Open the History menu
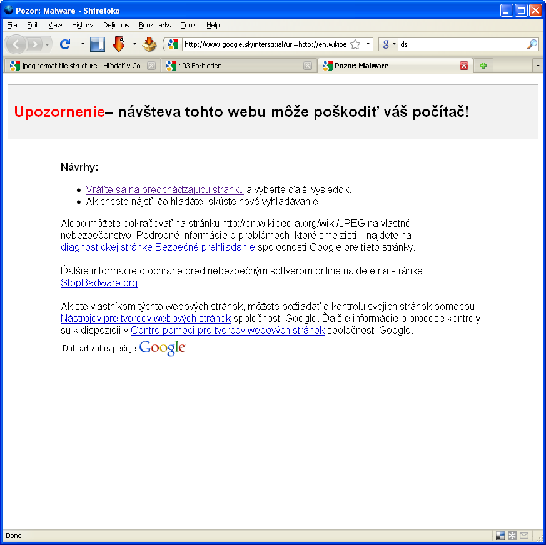The width and height of the screenshot is (546, 545). pos(83,25)
